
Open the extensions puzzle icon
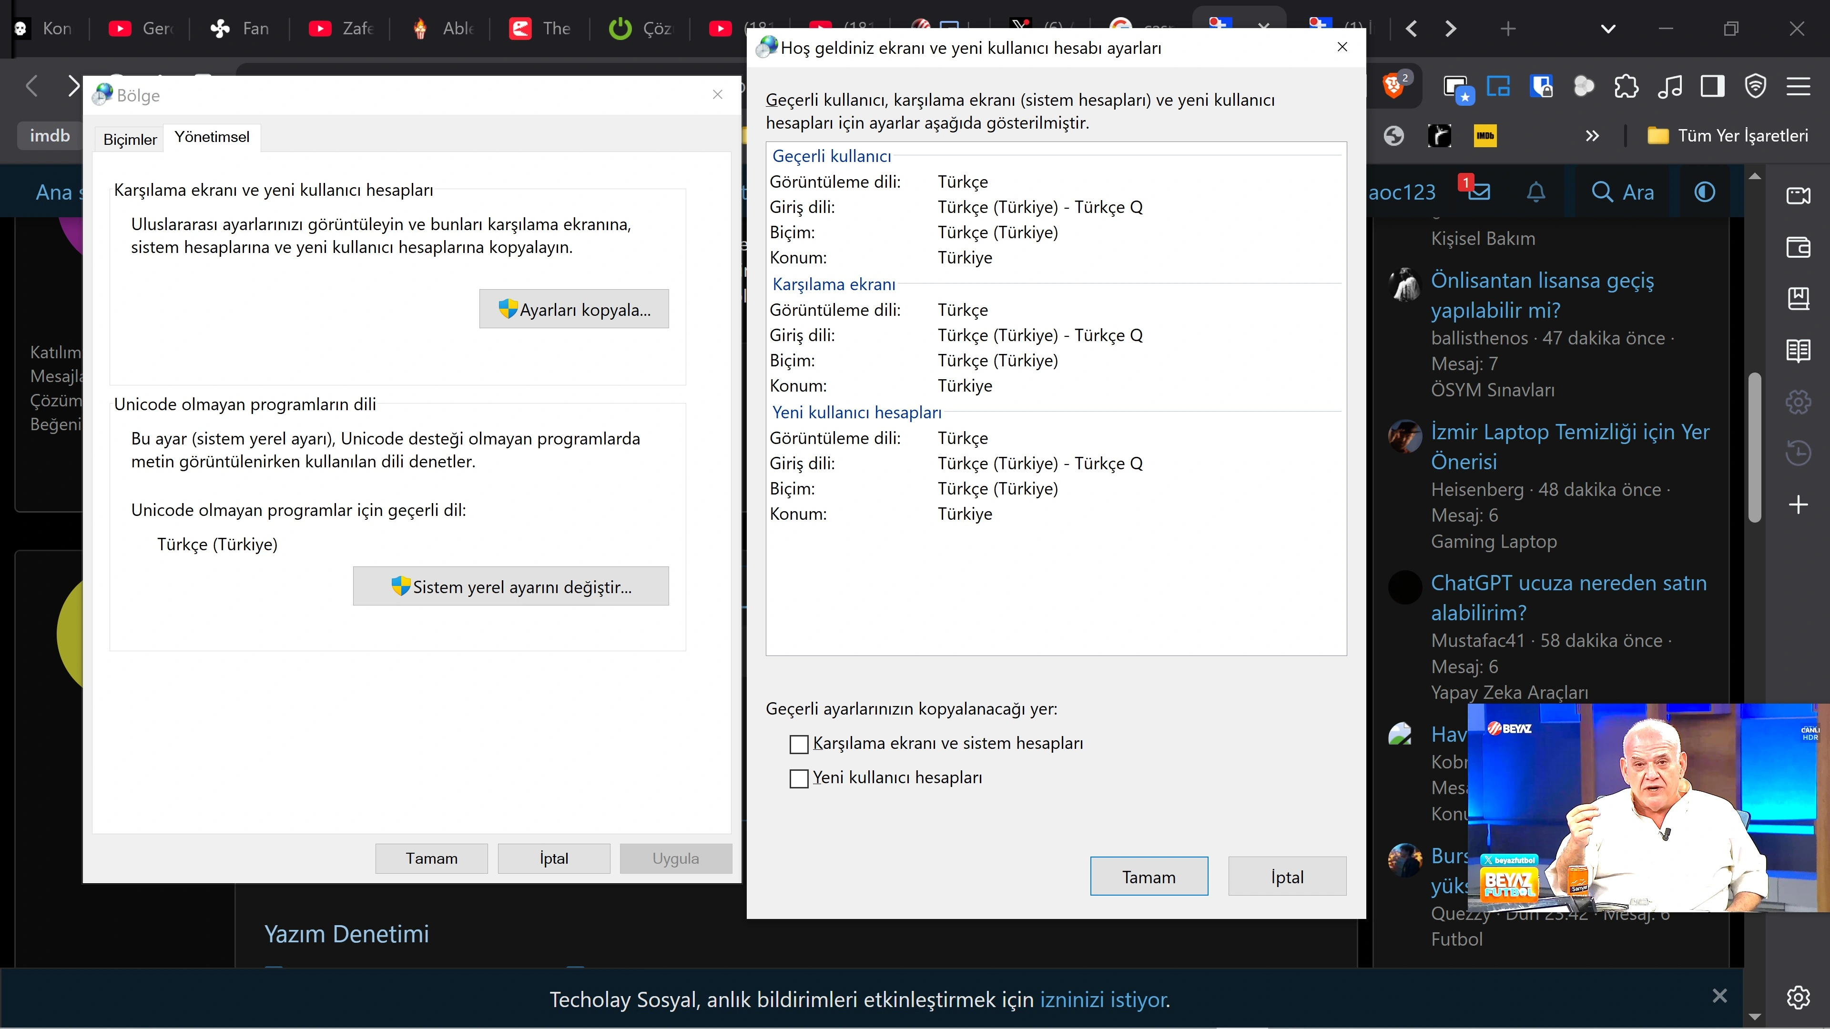[x=1627, y=87]
